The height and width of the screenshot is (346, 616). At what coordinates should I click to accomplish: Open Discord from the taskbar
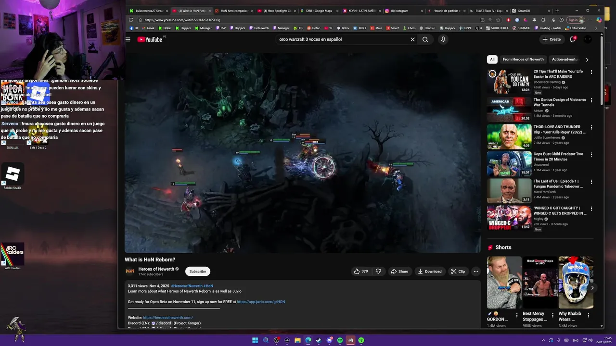(x=329, y=340)
